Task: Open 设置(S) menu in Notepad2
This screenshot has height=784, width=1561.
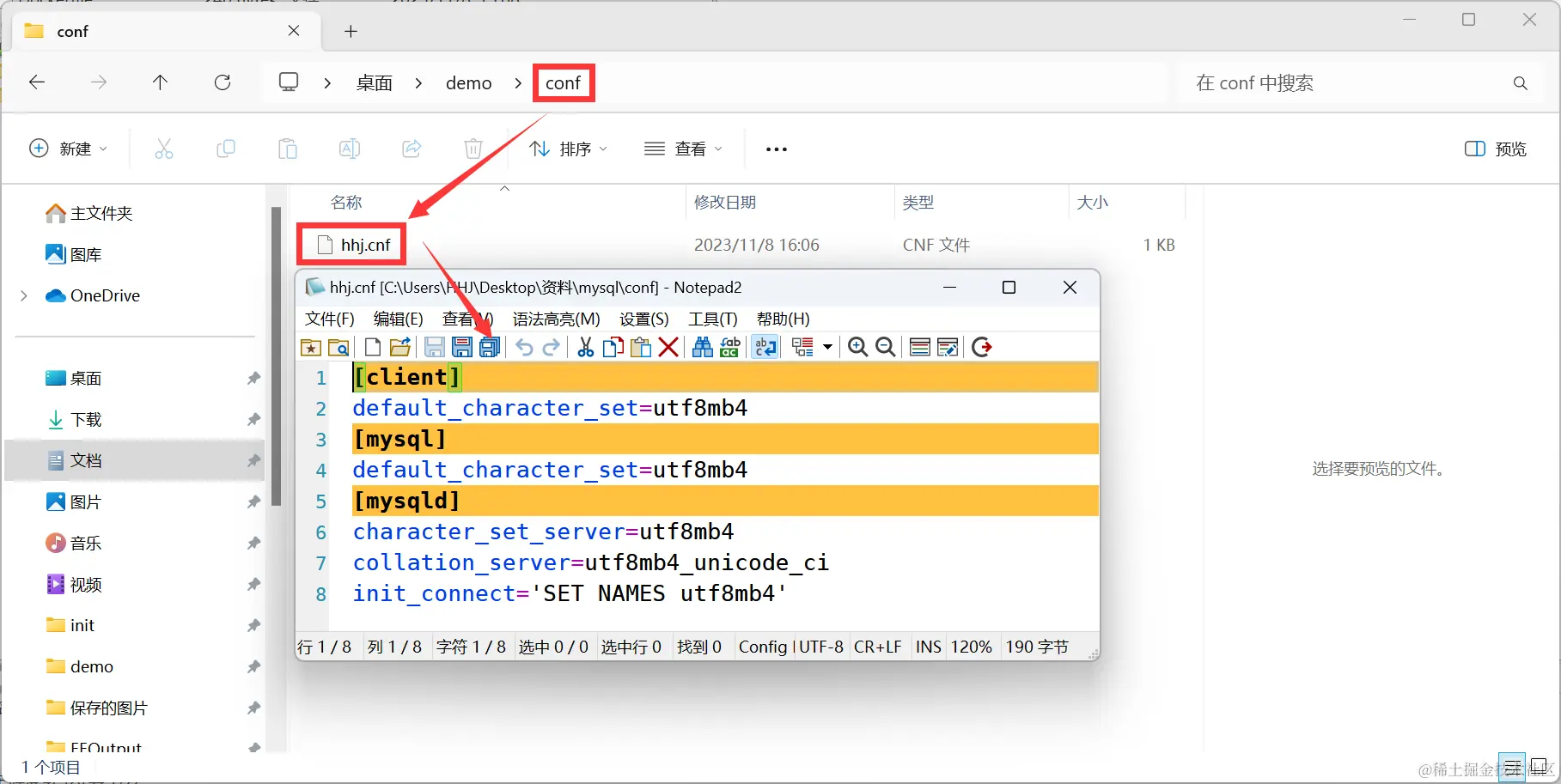Action: 644,319
